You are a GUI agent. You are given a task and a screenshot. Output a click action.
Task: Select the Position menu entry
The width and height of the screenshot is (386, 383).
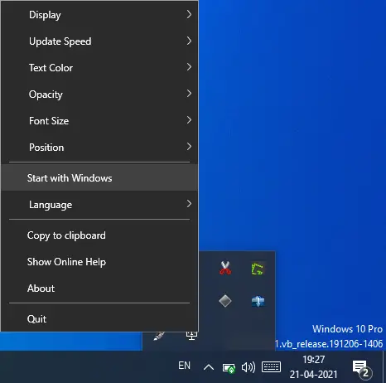point(99,148)
